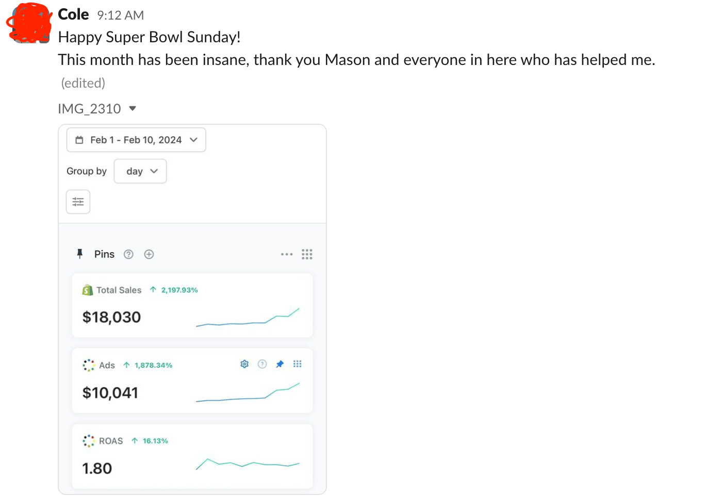
Task: Click the Cole username link
Action: [73, 14]
